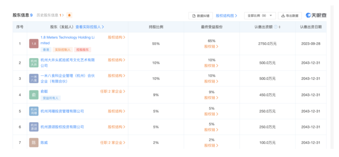Image resolution: width=339 pixels, height=157 pixels.
Task: Click the 55% shareholding cell
Action: [x=156, y=44]
